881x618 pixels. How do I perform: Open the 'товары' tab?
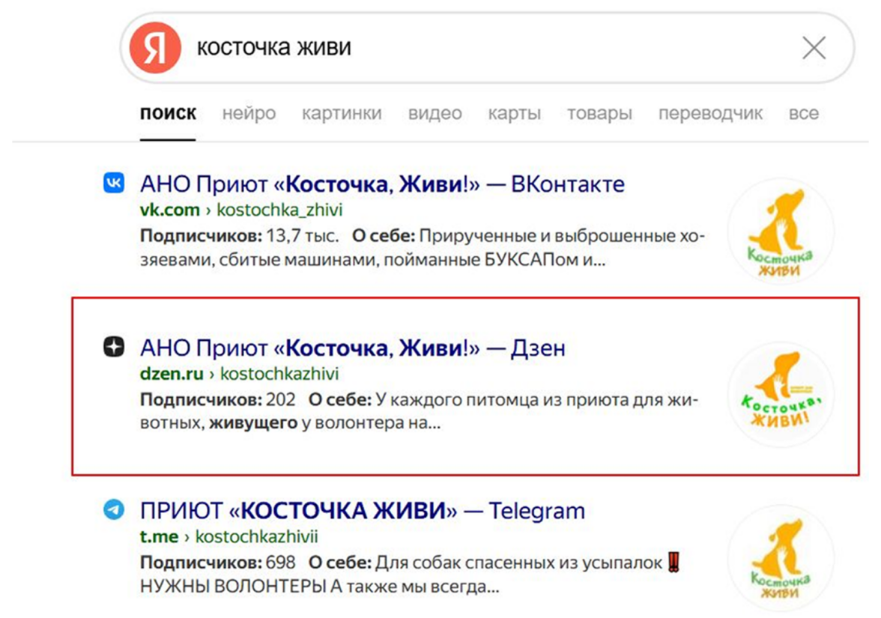point(599,113)
